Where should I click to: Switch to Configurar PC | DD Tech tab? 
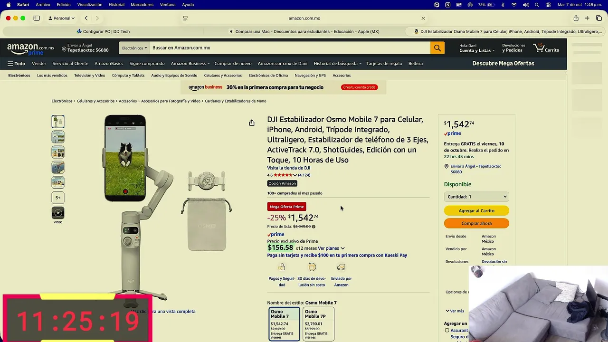[x=103, y=31]
